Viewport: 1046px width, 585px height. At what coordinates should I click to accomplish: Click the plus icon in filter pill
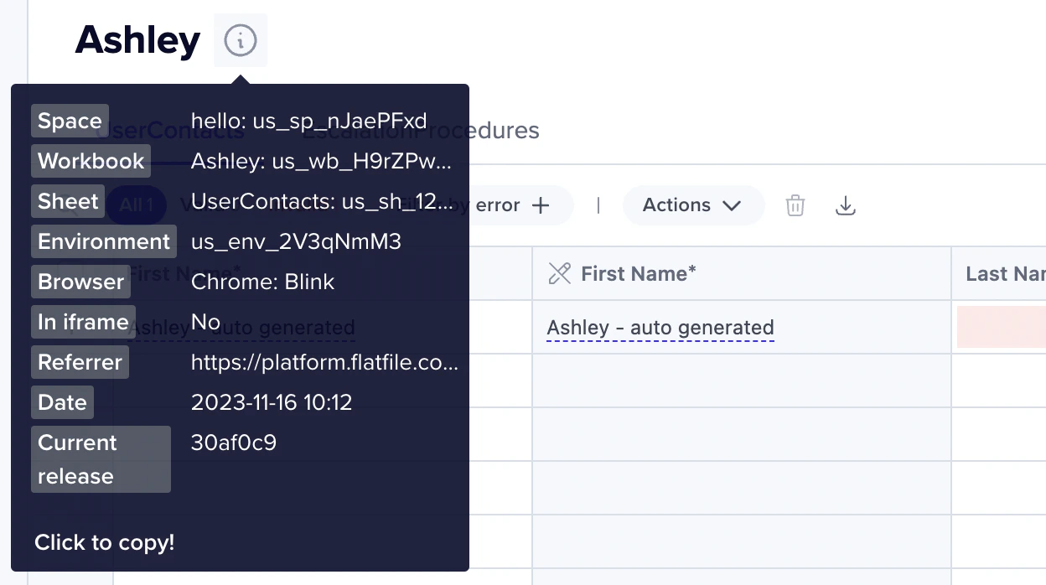pyautogui.click(x=541, y=205)
